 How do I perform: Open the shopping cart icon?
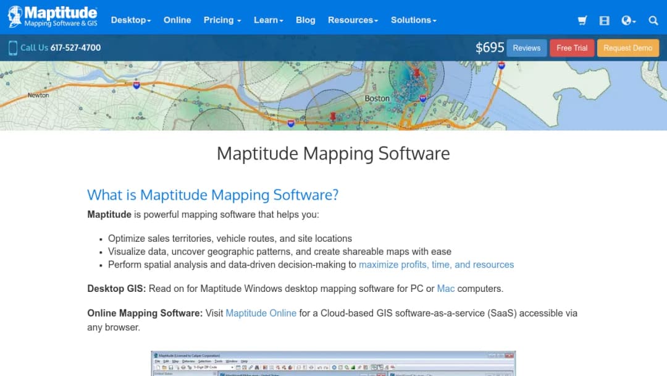(582, 20)
